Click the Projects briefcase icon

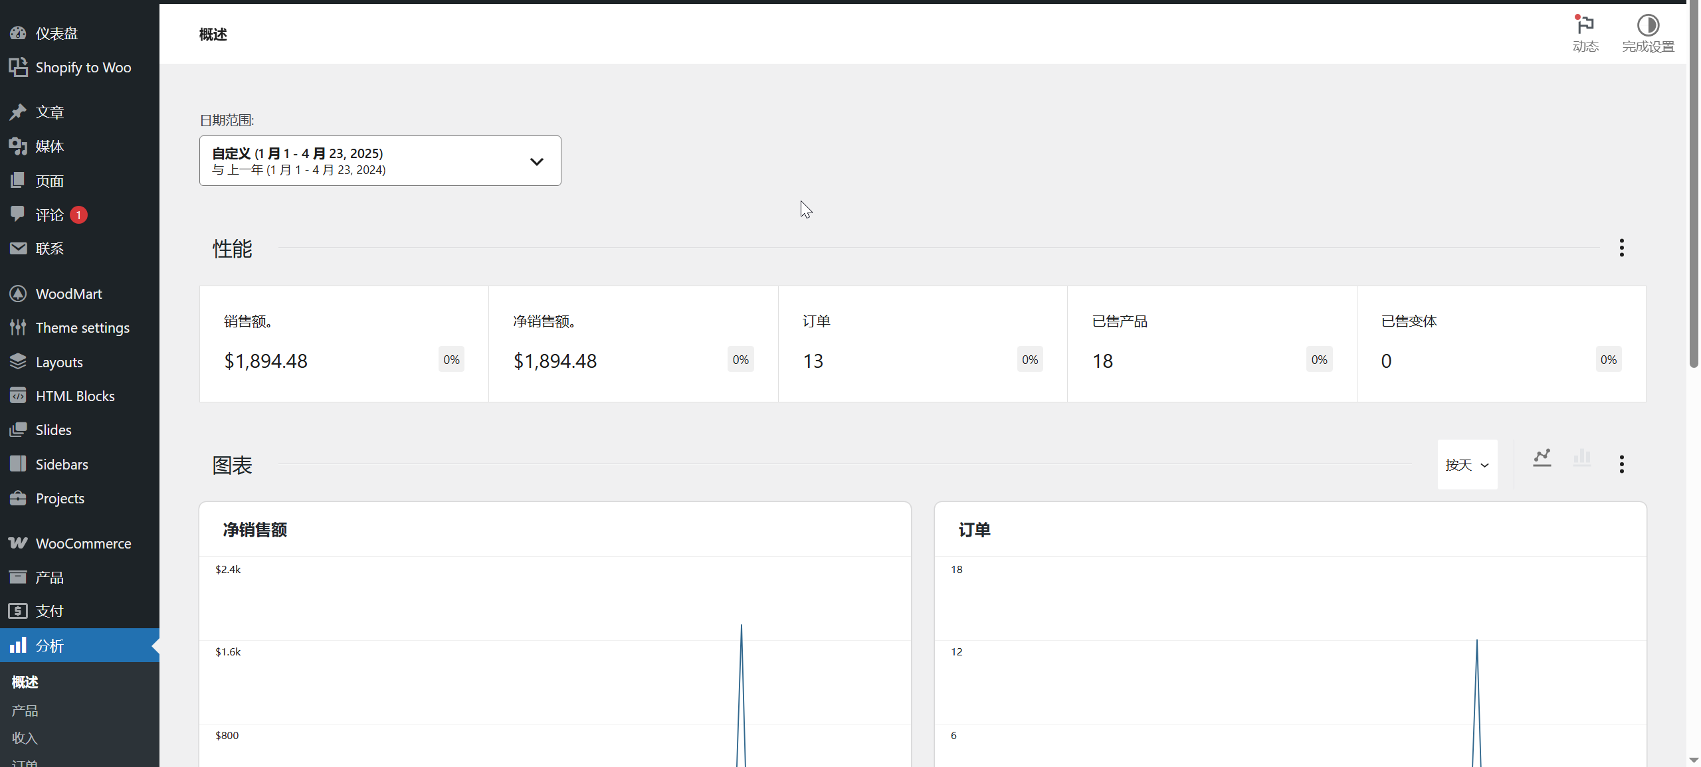point(18,498)
